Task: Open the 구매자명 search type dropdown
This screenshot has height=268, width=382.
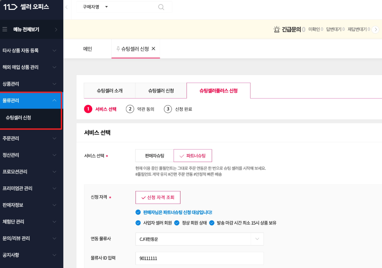Action: pos(95,7)
